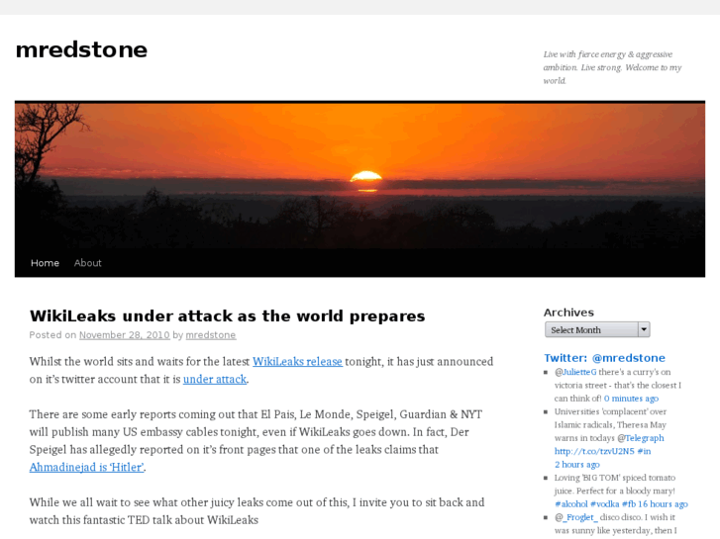
Task: Expand the Select Month archives dropdown
Action: (x=597, y=329)
